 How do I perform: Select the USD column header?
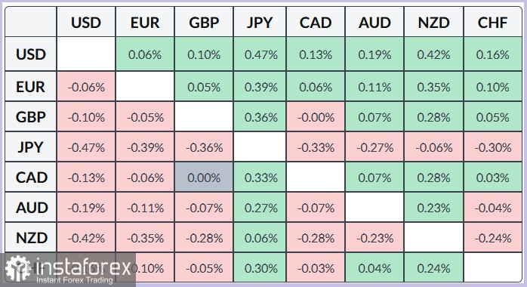pyautogui.click(x=86, y=22)
